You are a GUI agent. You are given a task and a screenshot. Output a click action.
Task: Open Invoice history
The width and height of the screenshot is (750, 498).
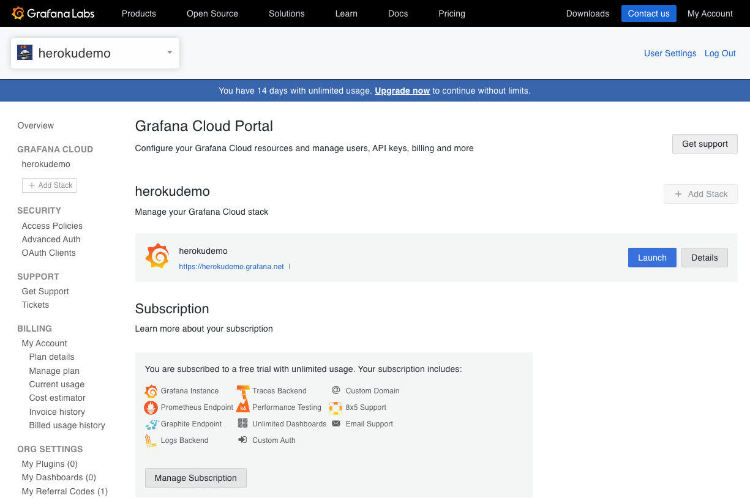[57, 412]
